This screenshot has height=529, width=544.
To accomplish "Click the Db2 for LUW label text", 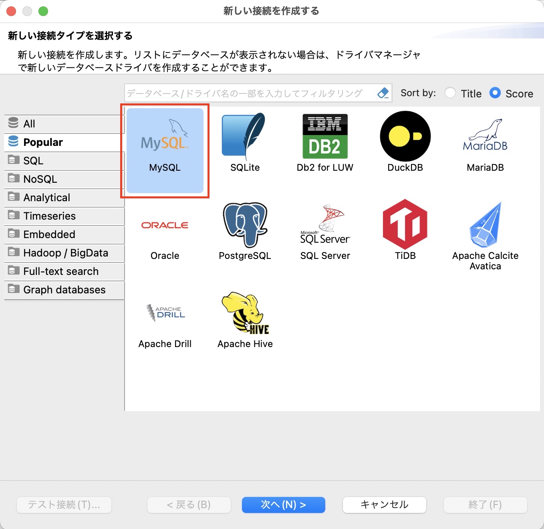I will (x=325, y=168).
